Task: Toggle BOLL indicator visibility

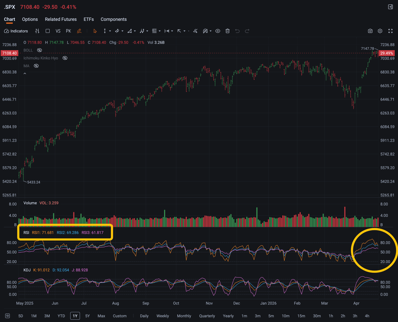Action: (x=40, y=50)
